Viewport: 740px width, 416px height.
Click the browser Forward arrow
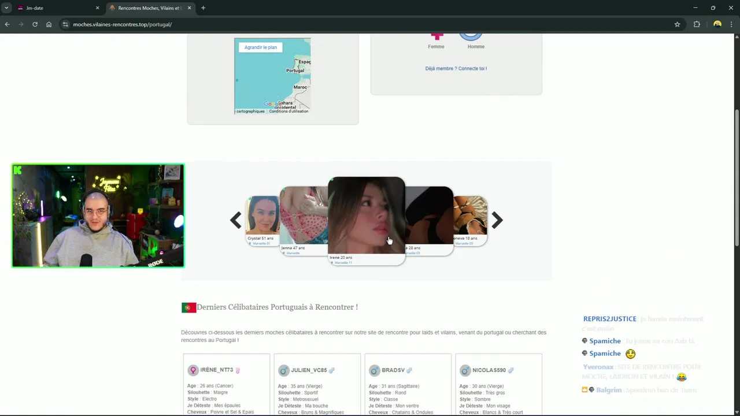pyautogui.click(x=21, y=24)
